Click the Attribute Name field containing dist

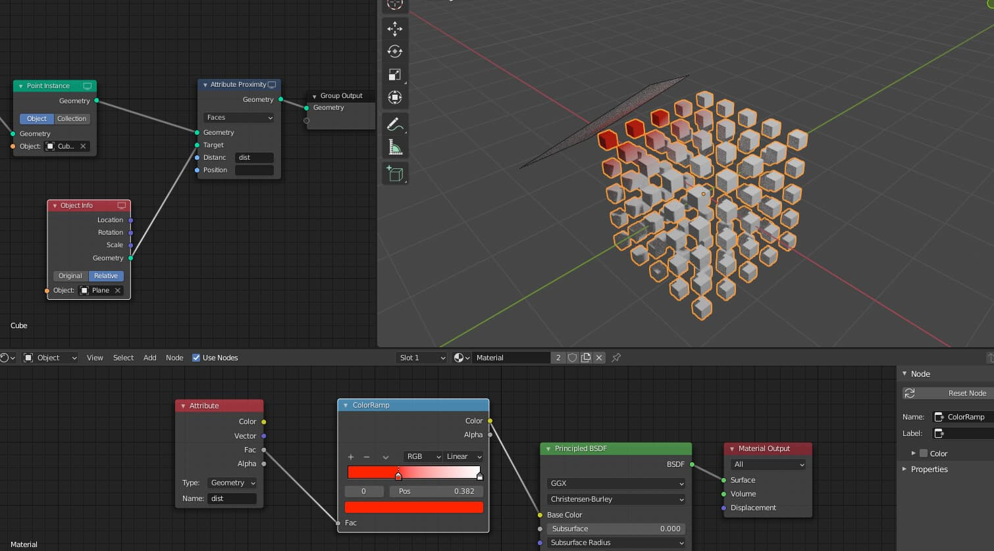click(232, 498)
